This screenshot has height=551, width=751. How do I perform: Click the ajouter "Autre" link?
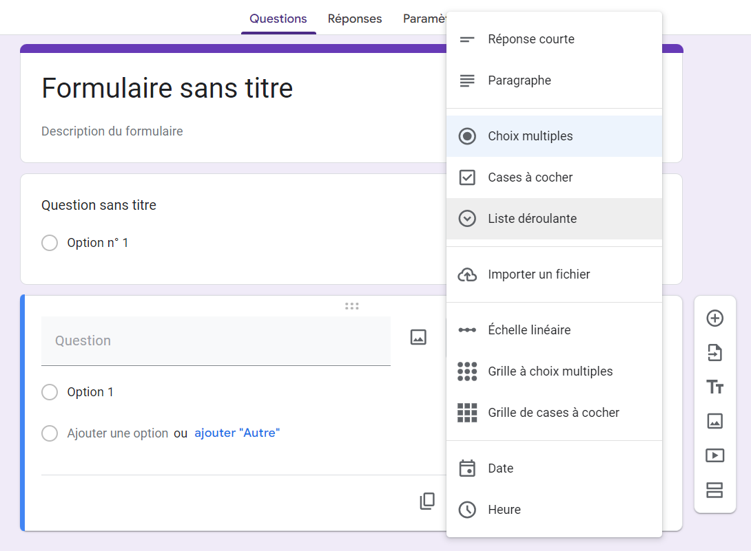[237, 433]
